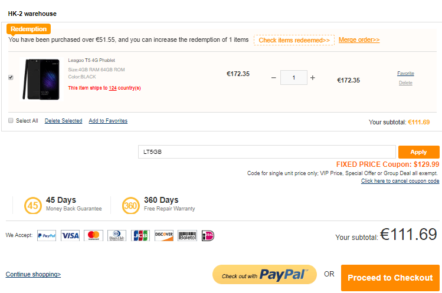Click here to cancel coupon code
This screenshot has height=293, width=442.
[400, 181]
